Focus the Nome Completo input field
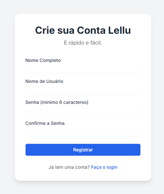 click(x=83, y=69)
